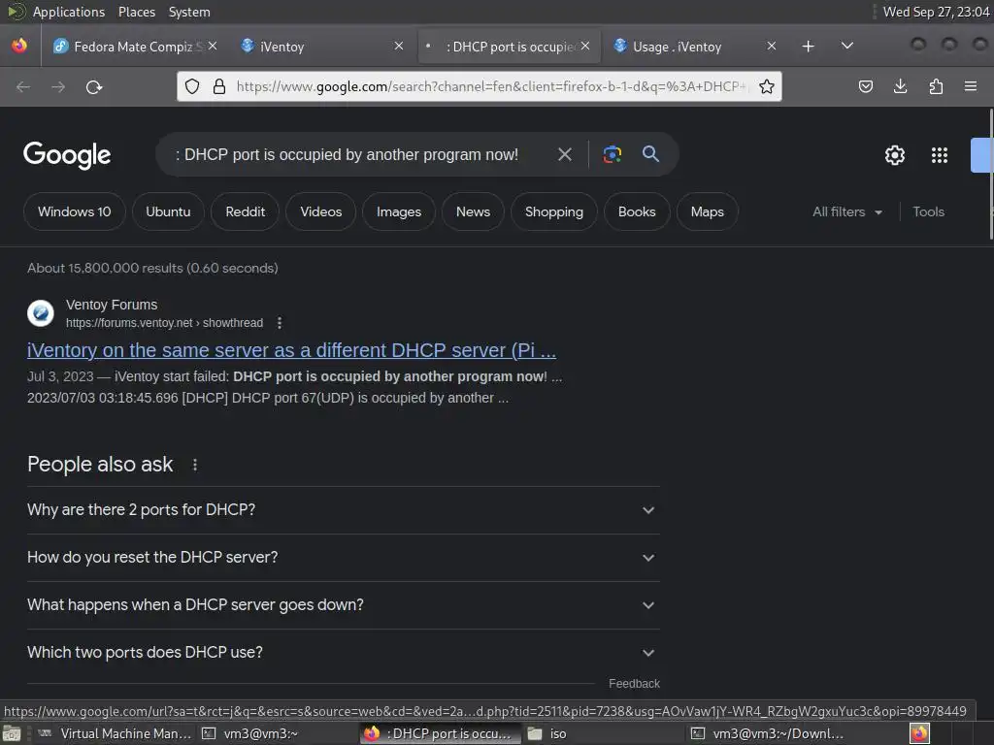The image size is (994, 745).
Task: Search by image with Google Lens
Action: (612, 154)
